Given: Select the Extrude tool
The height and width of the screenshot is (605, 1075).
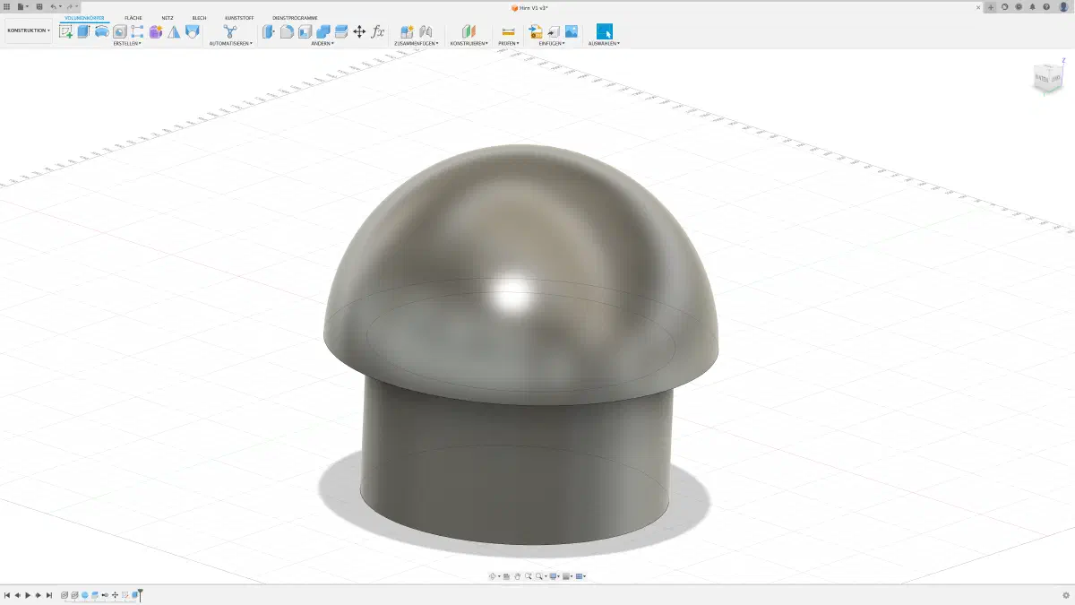Looking at the screenshot, I should pyautogui.click(x=83, y=31).
